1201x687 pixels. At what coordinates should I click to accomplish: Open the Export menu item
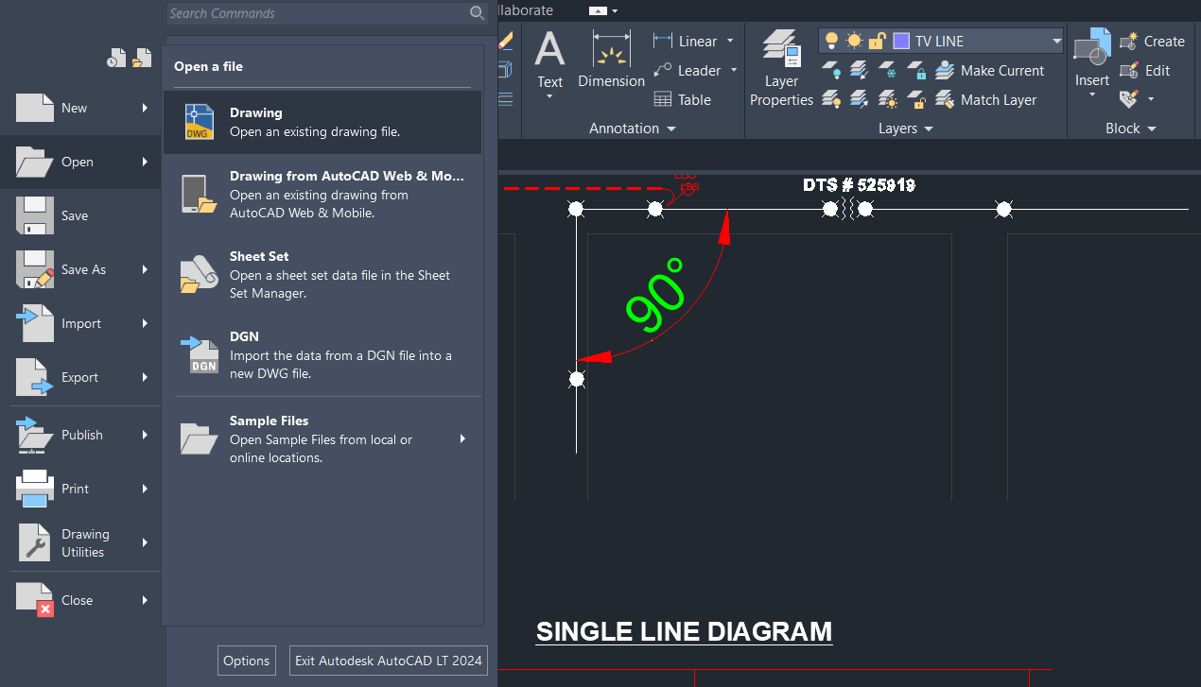point(80,377)
